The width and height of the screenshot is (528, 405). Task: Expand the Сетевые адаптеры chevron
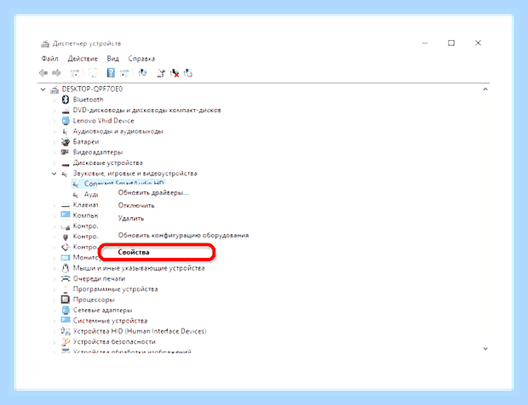(x=54, y=311)
